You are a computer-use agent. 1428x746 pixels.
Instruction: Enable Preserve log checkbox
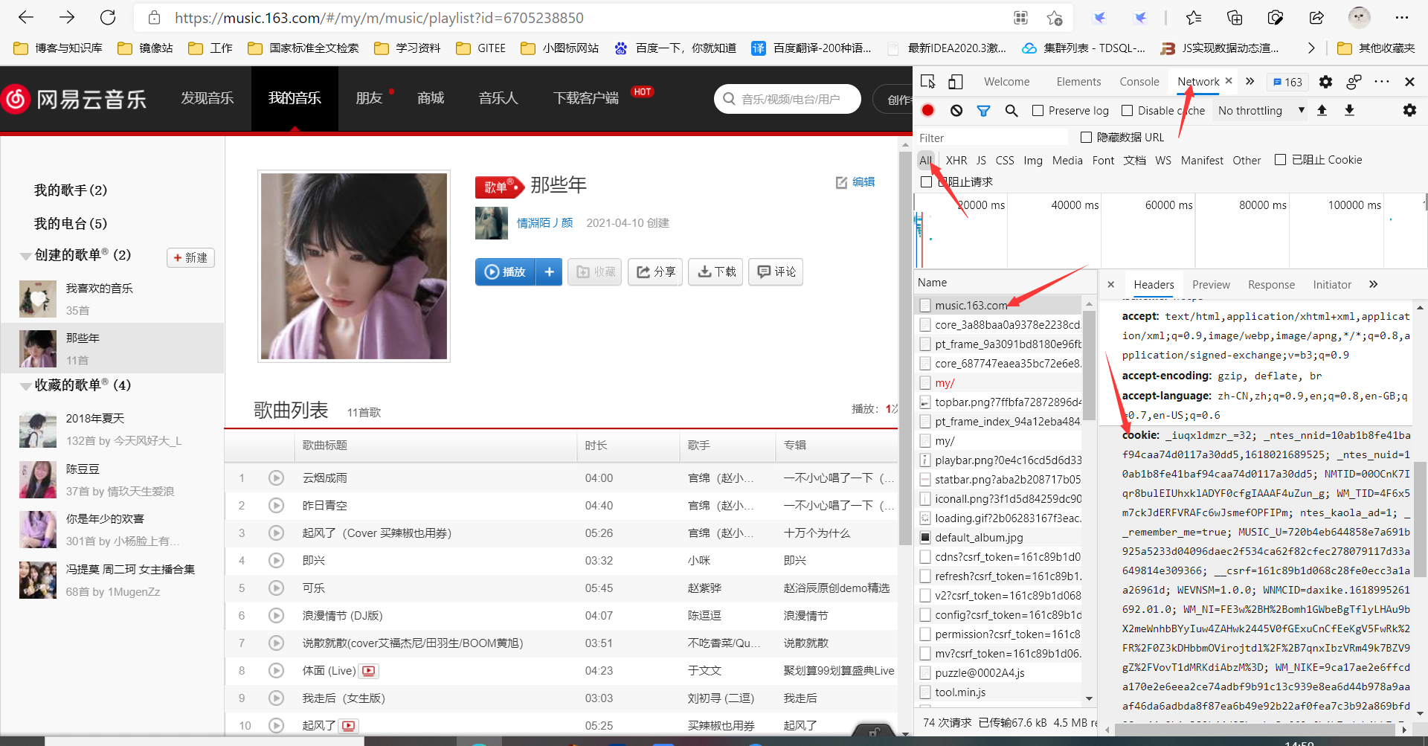(x=1038, y=110)
